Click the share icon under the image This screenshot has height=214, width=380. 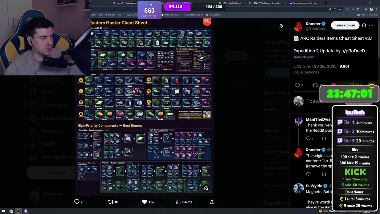coord(212,202)
